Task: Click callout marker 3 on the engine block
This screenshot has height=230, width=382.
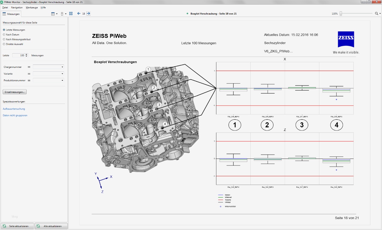Action: coord(159,105)
